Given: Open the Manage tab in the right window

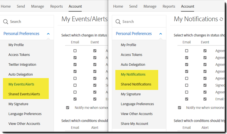Looking at the screenshot, I should coord(150,6).
